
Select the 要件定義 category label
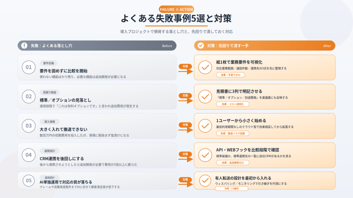point(48,63)
